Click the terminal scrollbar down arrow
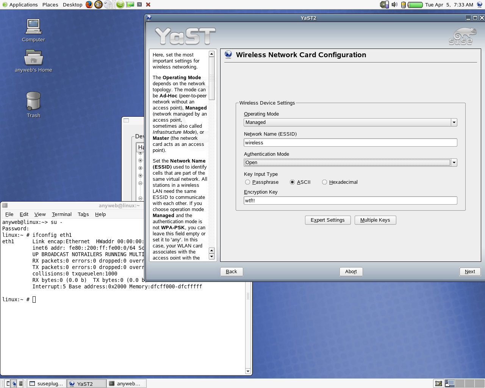The width and height of the screenshot is (485, 388). pos(248,371)
